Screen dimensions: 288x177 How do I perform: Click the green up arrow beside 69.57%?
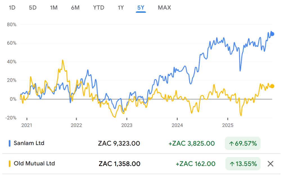point(232,144)
